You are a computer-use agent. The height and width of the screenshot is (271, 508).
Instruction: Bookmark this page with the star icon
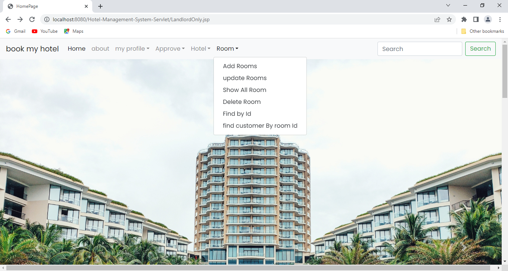[x=449, y=19]
